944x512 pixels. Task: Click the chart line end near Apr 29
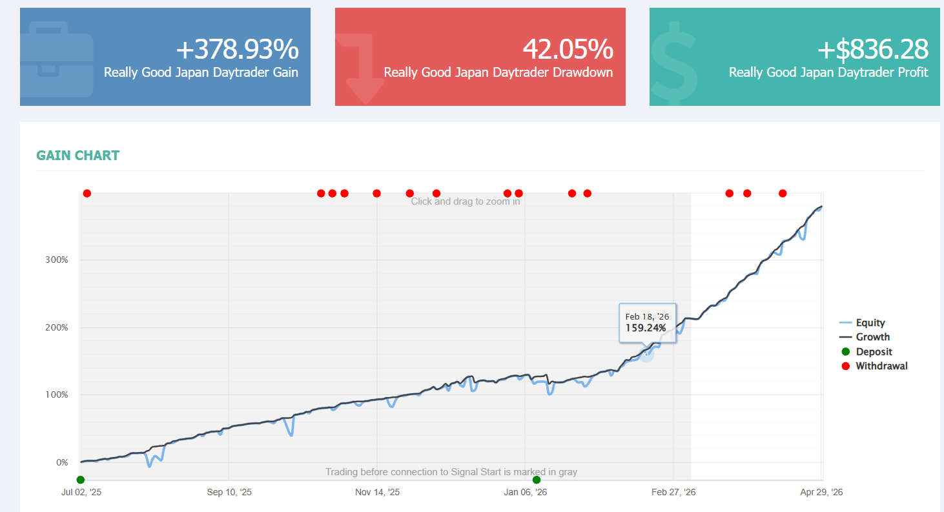tap(821, 207)
